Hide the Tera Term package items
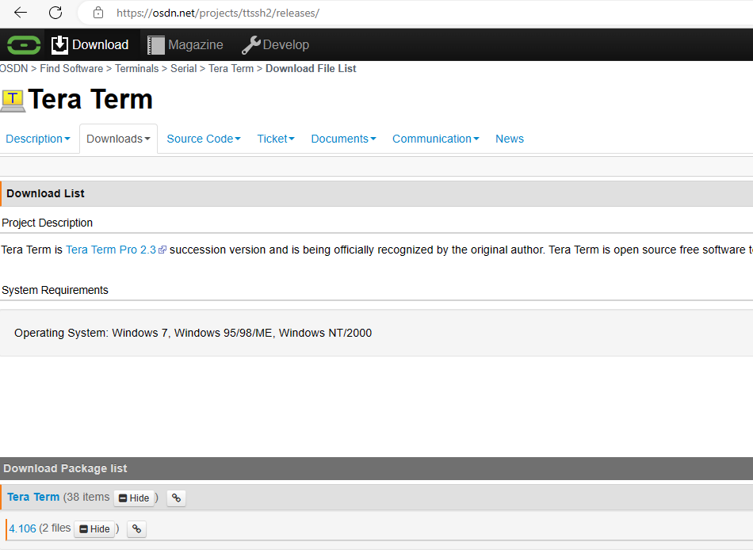The height and width of the screenshot is (553, 753). [134, 498]
